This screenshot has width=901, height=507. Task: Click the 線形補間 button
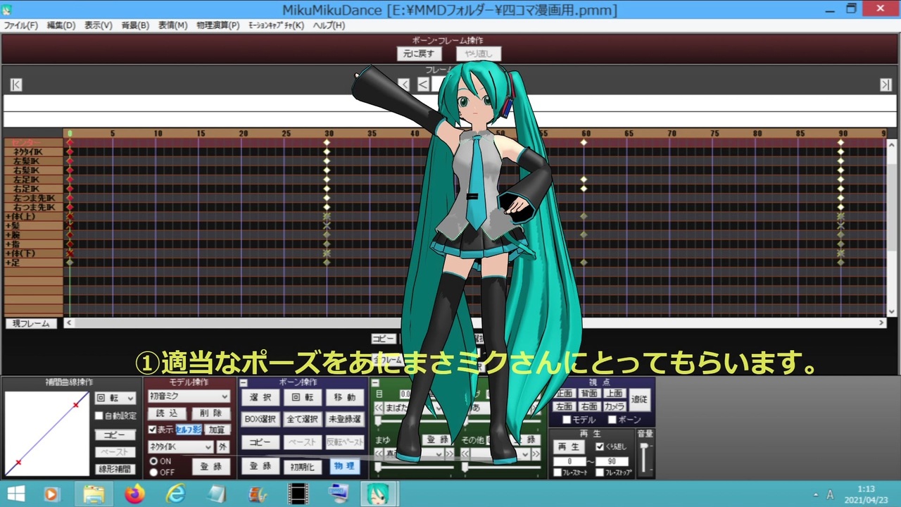[x=115, y=469]
